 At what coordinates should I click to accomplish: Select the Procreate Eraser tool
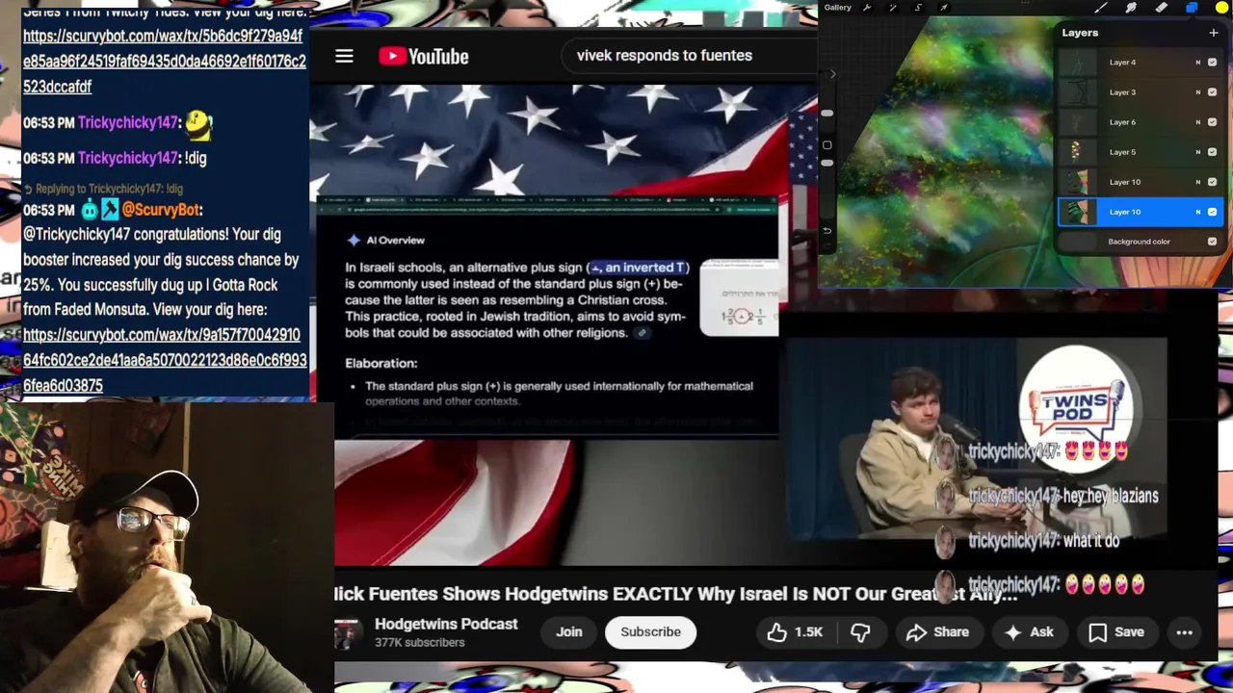point(1162,8)
